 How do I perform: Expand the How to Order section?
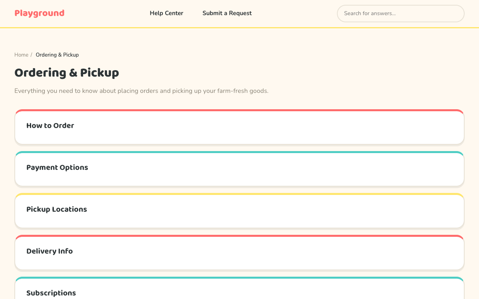[239, 126]
